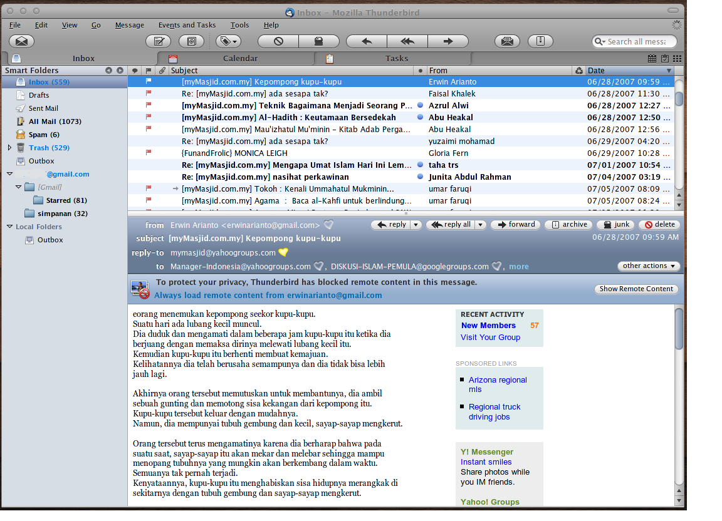Click the Show Remote Content button
Image resolution: width=722 pixels, height=521 pixels.
click(x=636, y=289)
